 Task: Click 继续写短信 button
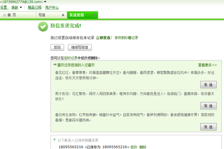pyautogui.click(x=80, y=47)
